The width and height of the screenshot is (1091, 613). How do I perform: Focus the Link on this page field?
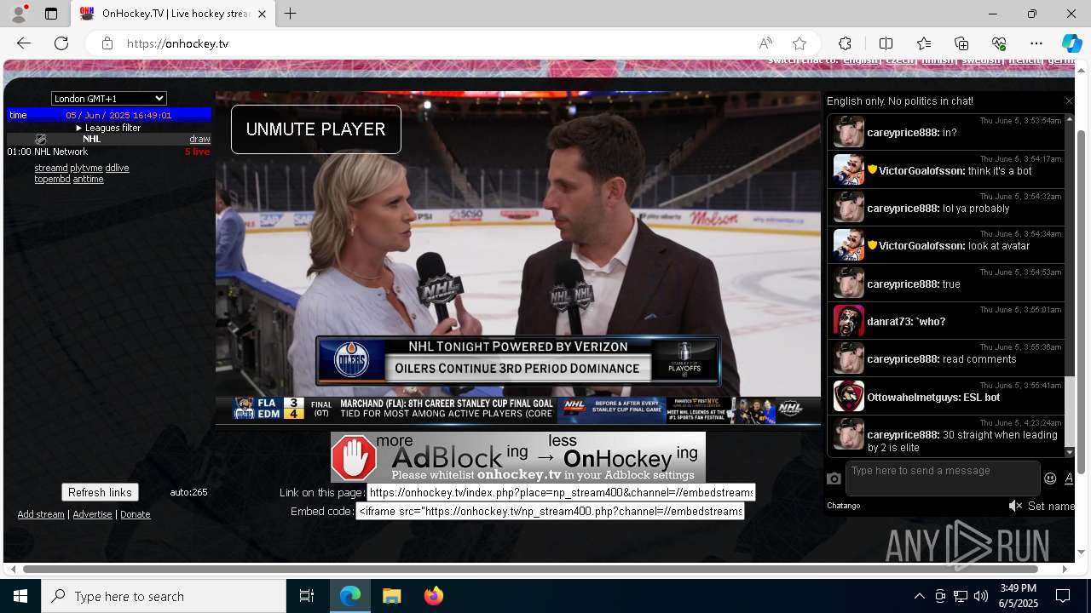(x=561, y=492)
